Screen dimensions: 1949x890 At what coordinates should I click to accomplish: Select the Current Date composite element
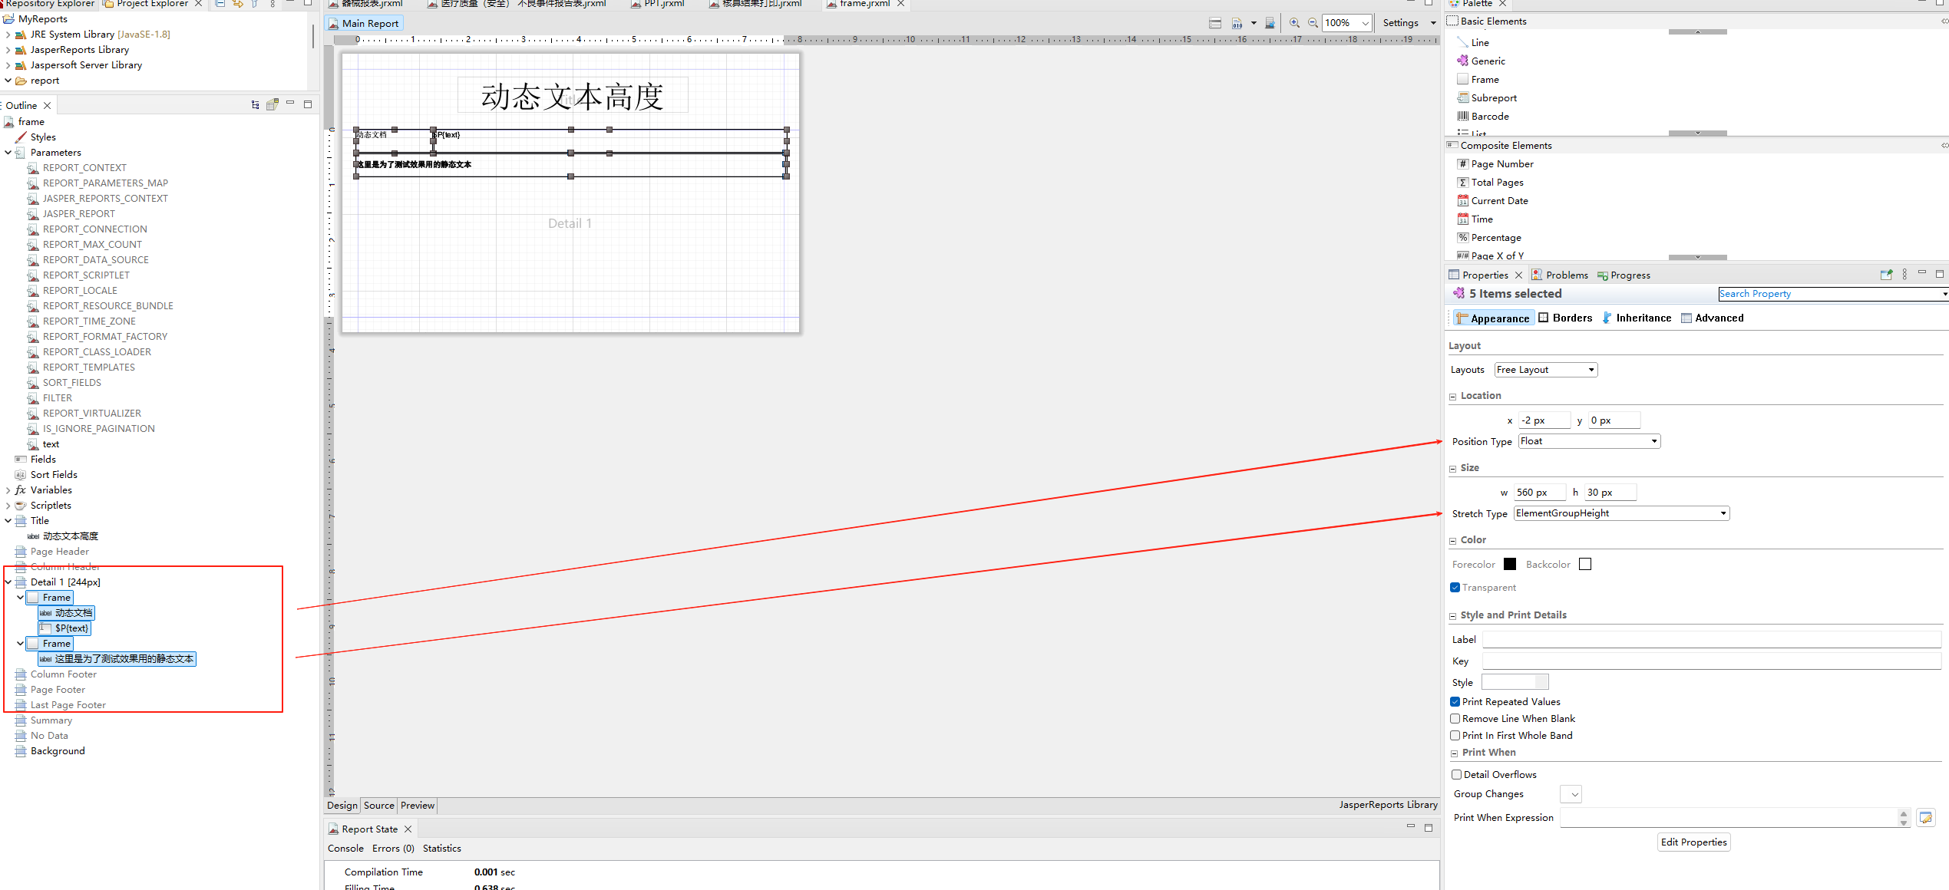[x=1498, y=200]
